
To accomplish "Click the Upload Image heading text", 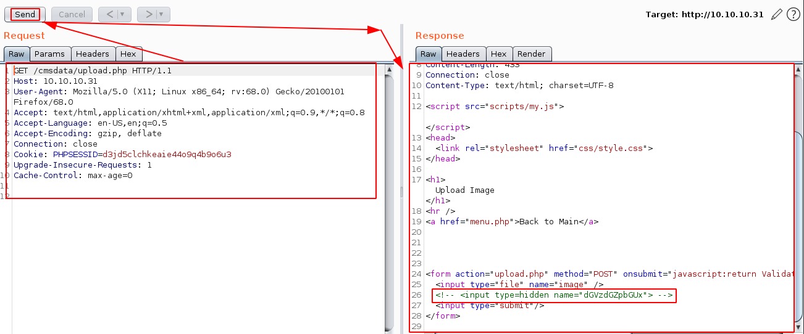I will [x=465, y=190].
